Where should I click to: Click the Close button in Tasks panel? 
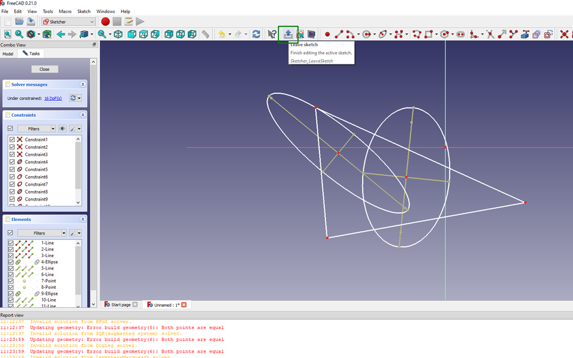click(44, 69)
